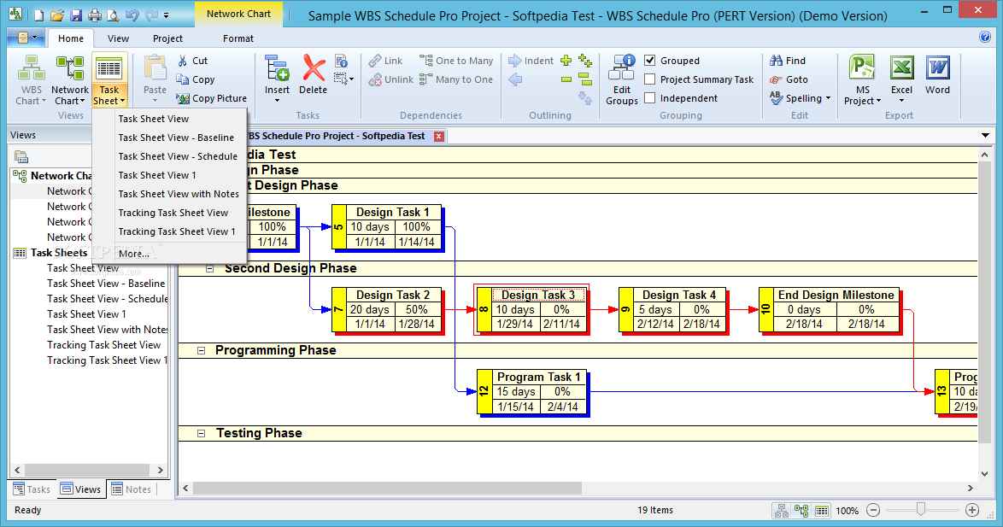Switch to task sheet via status bar icon
The width and height of the screenshot is (1003, 527).
pyautogui.click(x=822, y=511)
